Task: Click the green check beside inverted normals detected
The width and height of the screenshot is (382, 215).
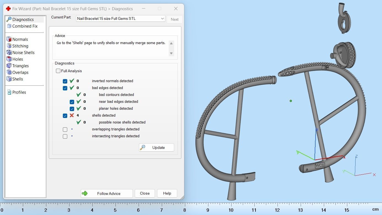Action: (72, 81)
